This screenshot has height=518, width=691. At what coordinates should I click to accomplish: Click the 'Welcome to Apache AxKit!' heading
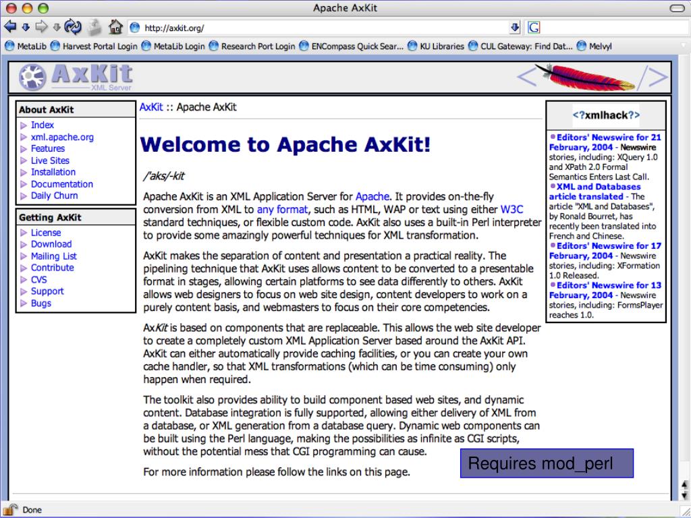point(285,144)
